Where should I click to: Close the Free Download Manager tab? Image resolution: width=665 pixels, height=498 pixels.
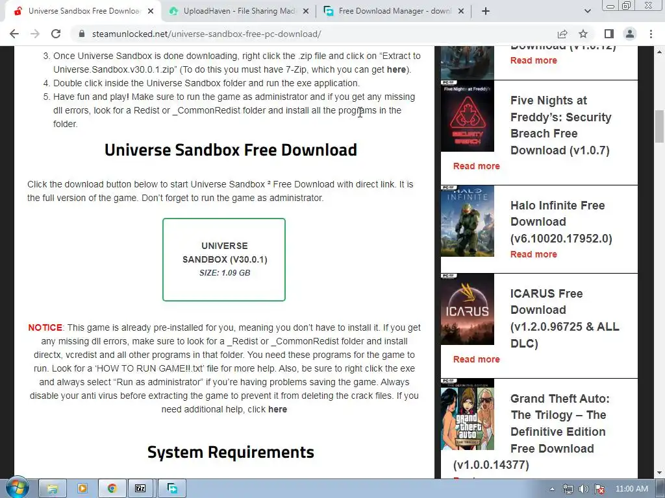(461, 11)
